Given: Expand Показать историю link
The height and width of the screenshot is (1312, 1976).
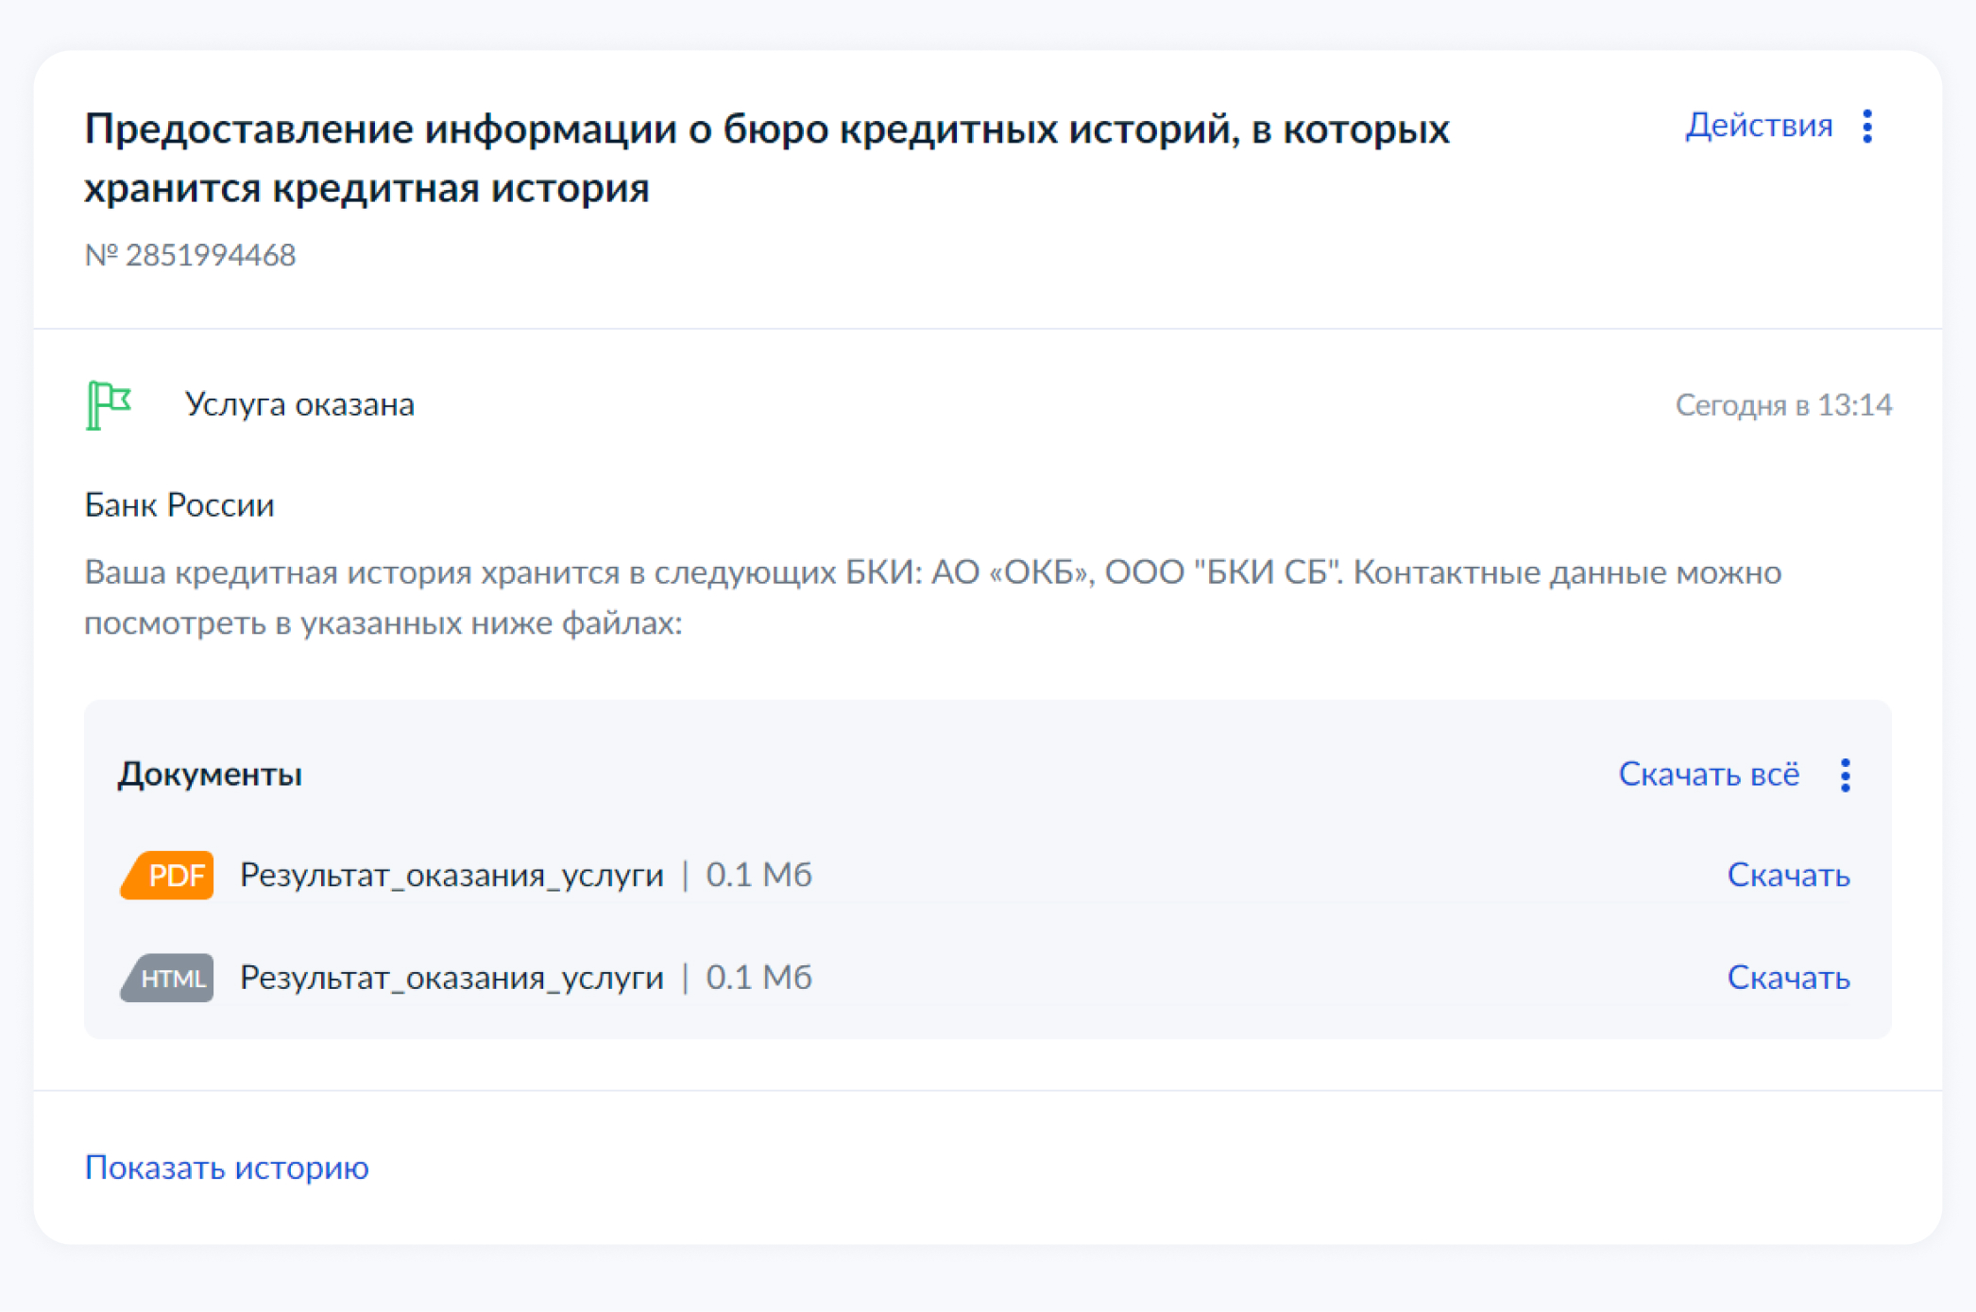Looking at the screenshot, I should [227, 1168].
